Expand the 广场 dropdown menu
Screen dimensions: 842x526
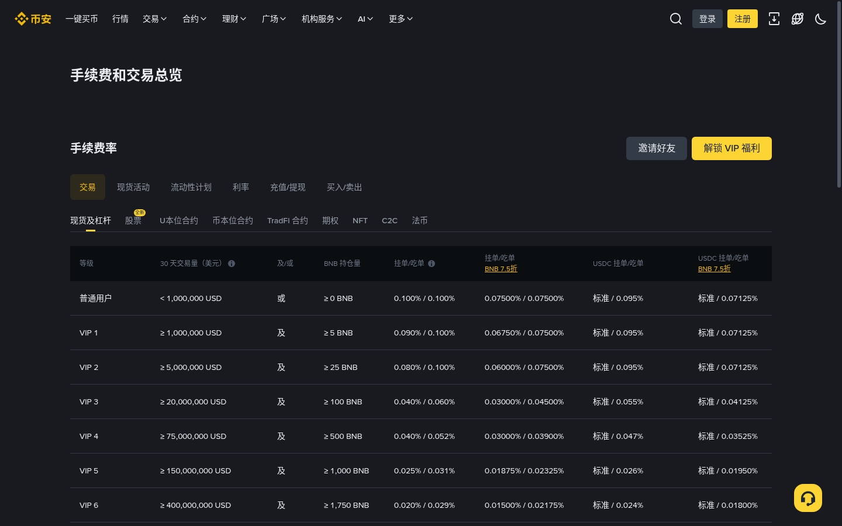274,19
